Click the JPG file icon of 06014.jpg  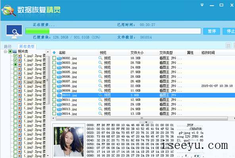[x=59, y=114]
